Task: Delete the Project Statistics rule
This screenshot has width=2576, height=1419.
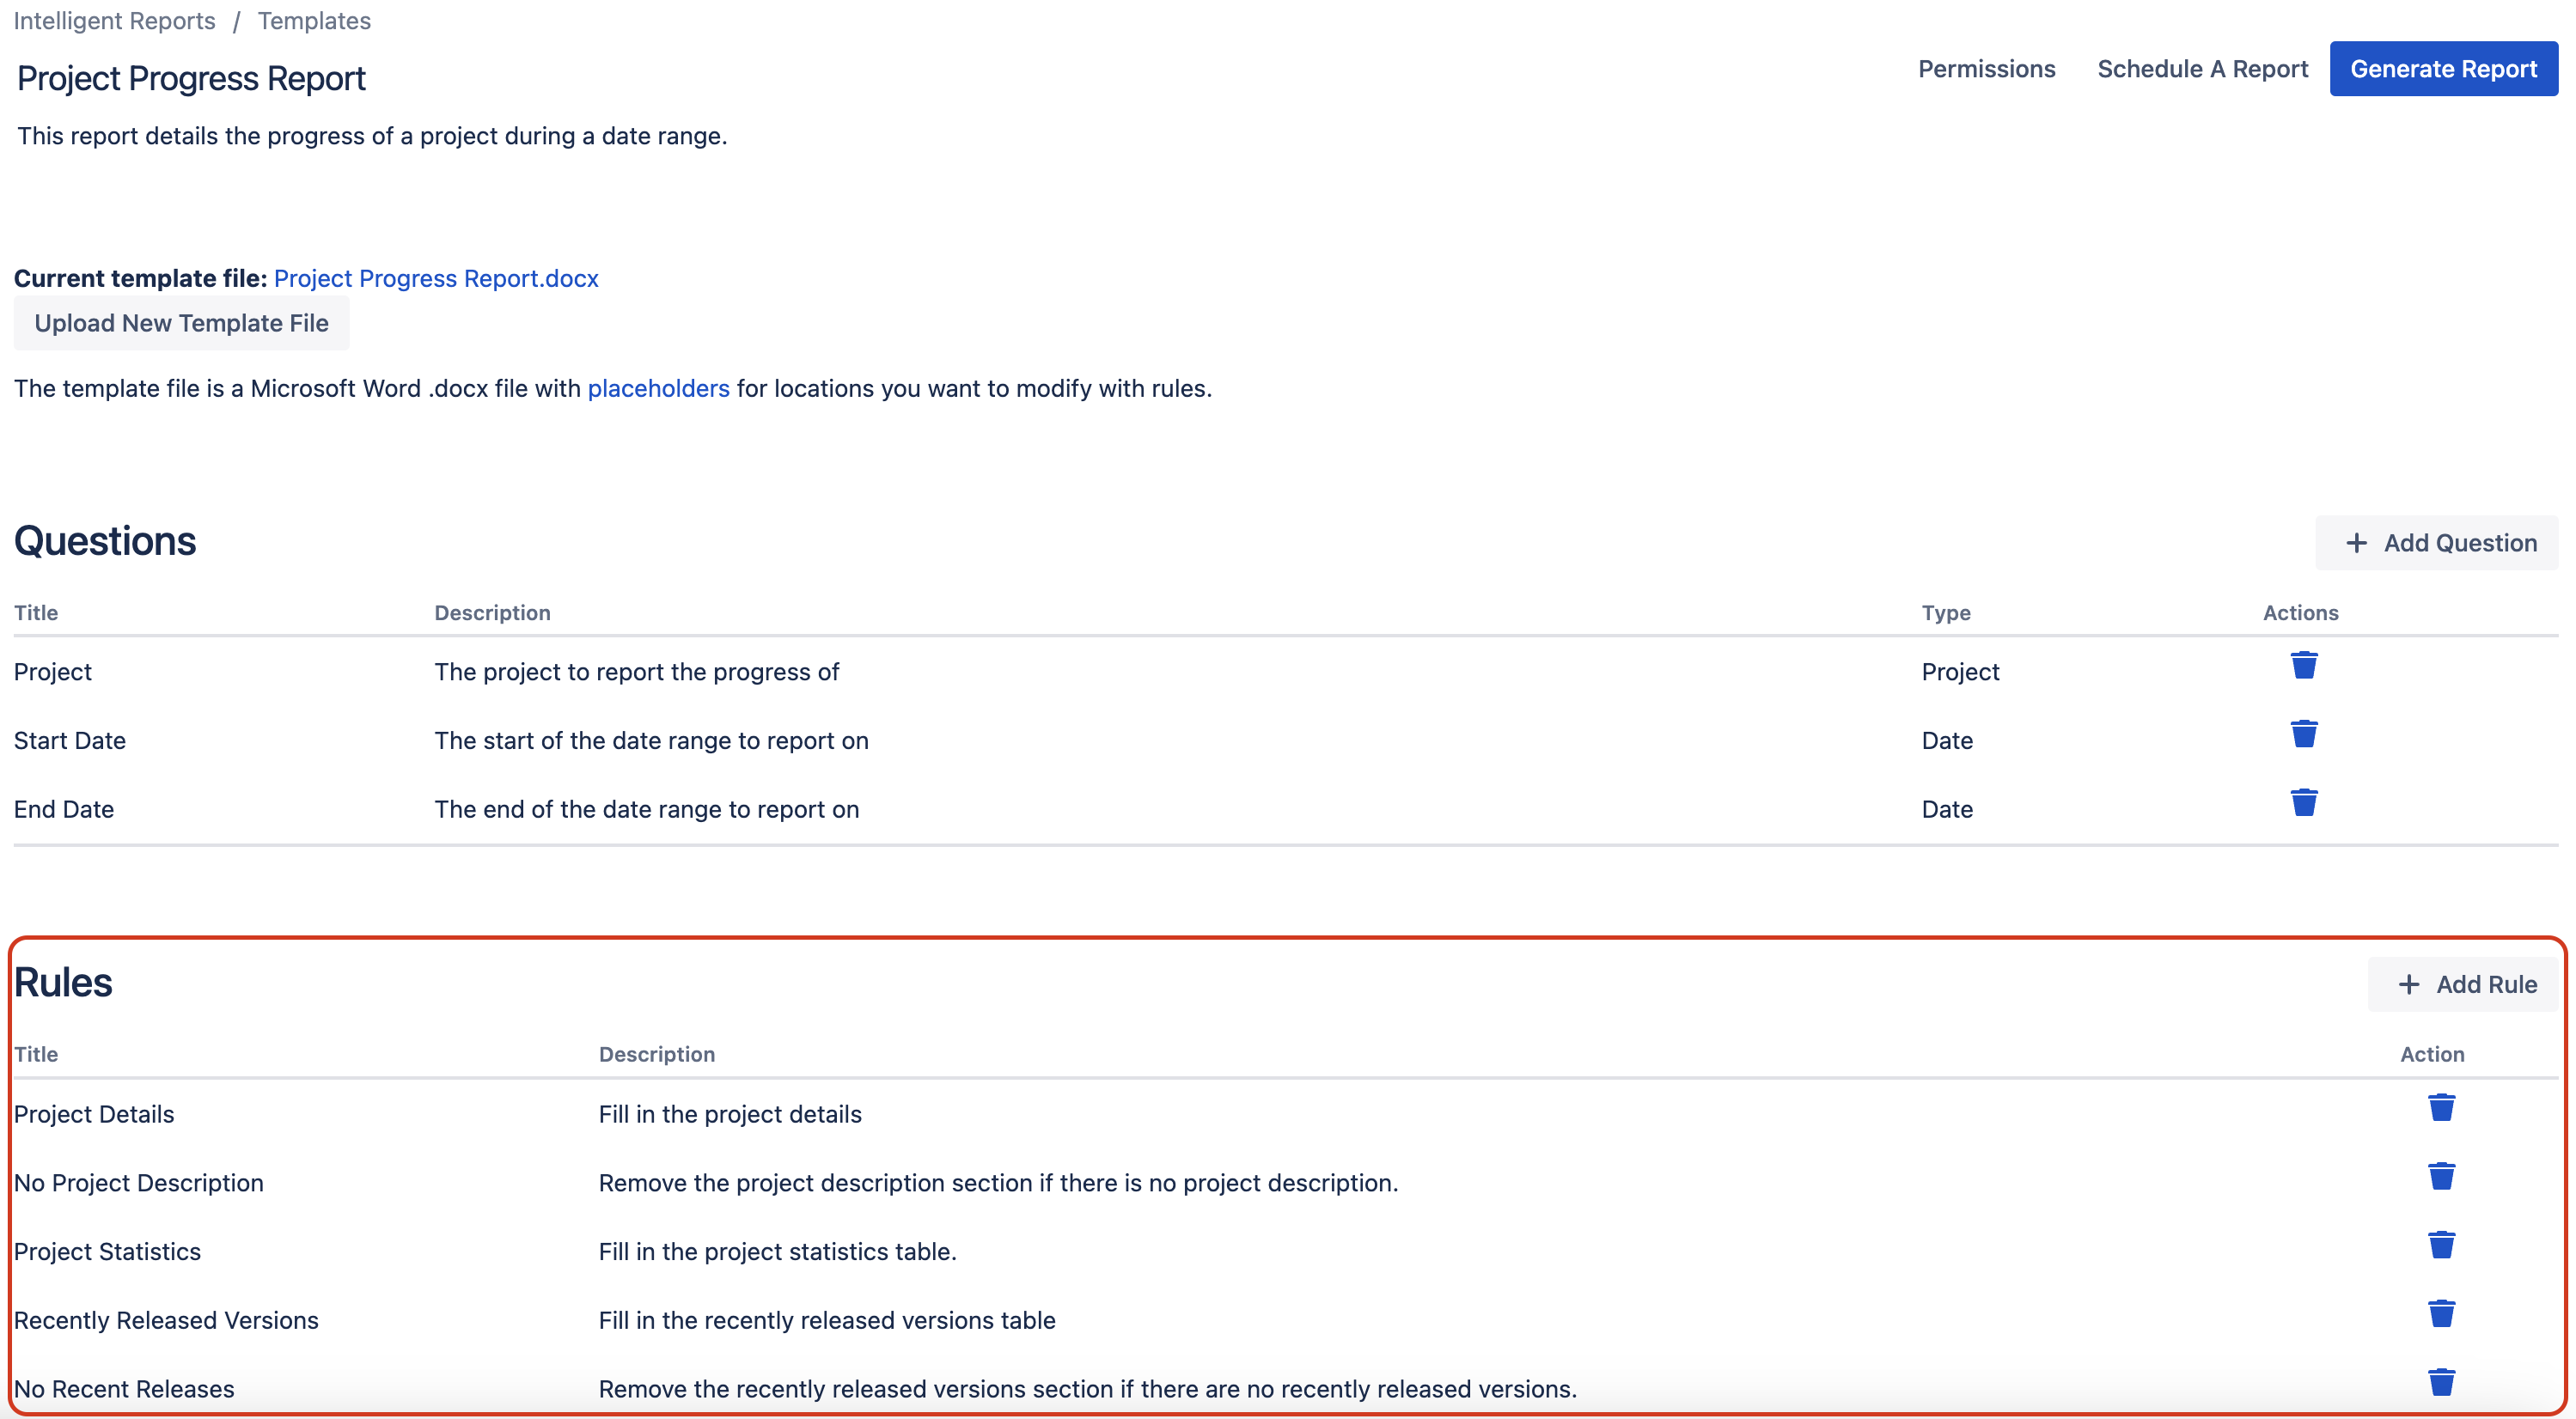Action: click(2441, 1246)
